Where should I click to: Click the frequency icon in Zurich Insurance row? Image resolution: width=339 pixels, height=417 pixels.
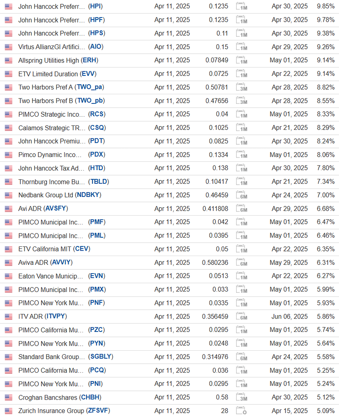point(242,411)
